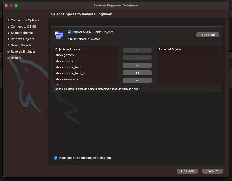This screenshot has width=232, height=181.
Task: Select shop.keywords table row
Action: coord(86,79)
